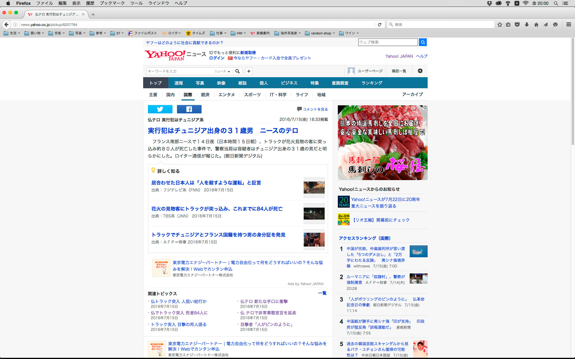Expand the ニュース search category dropdown
This screenshot has height=359, width=575.
point(222,71)
